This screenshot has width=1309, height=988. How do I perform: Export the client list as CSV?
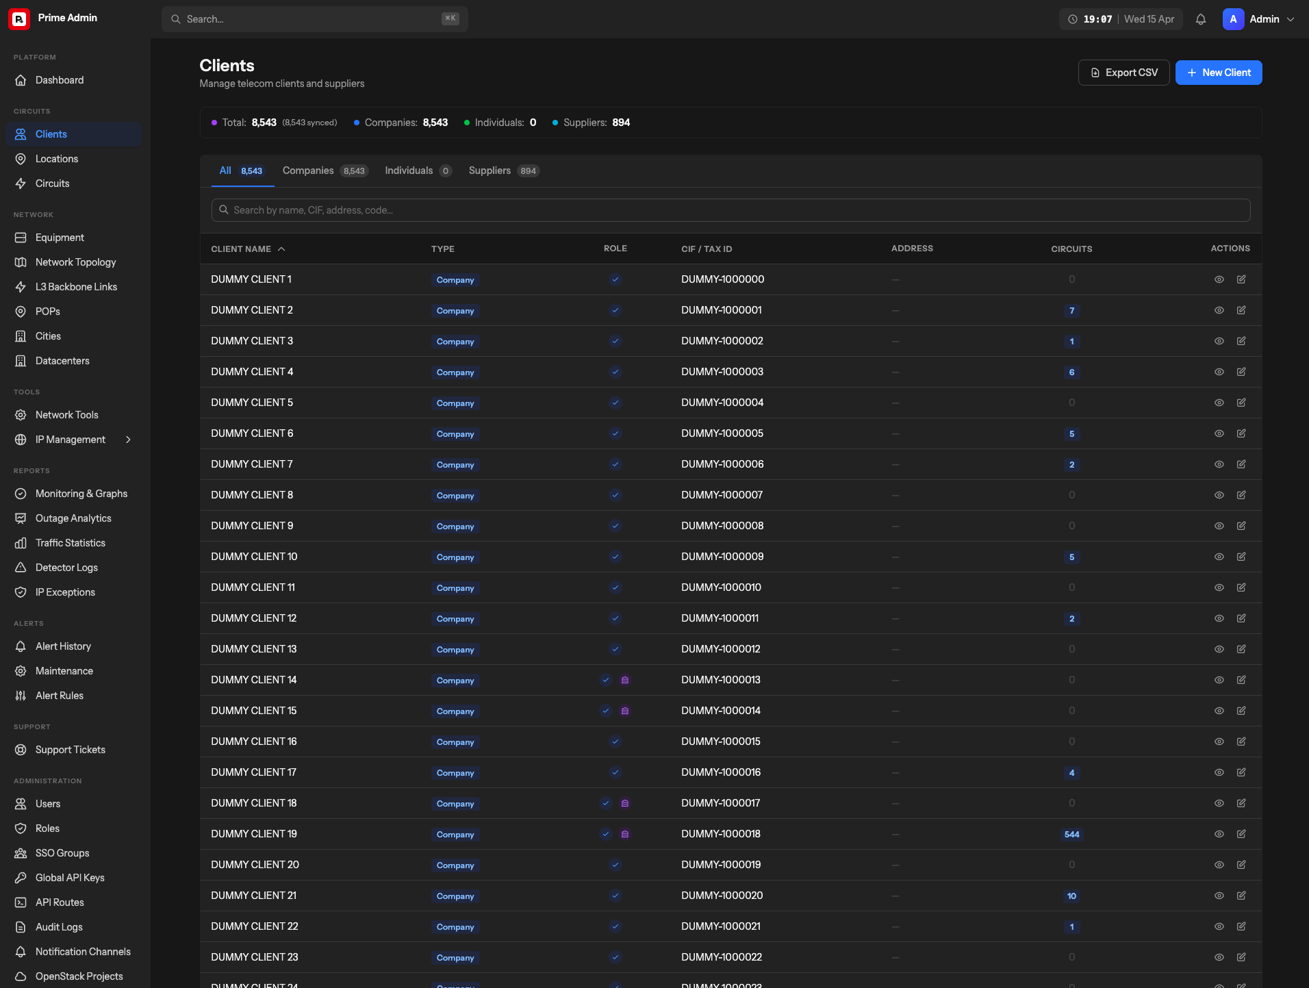pyautogui.click(x=1123, y=72)
